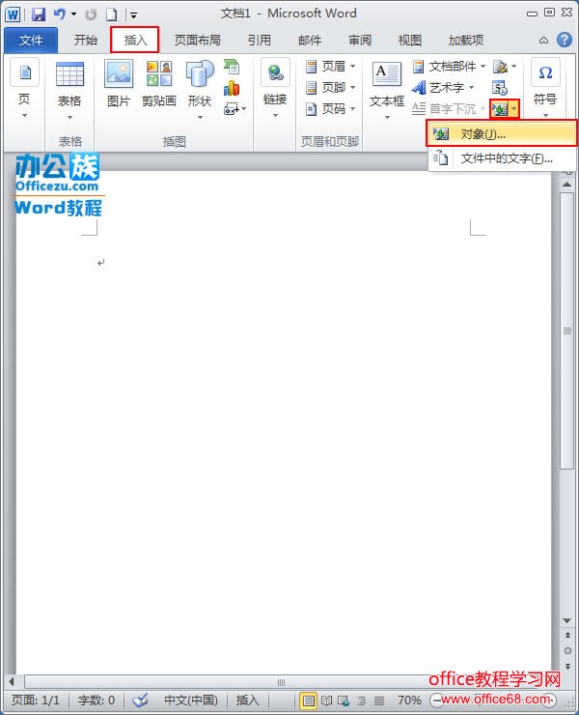Open the 邮件 tab
Viewport: 579px width, 715px height.
pyautogui.click(x=310, y=41)
